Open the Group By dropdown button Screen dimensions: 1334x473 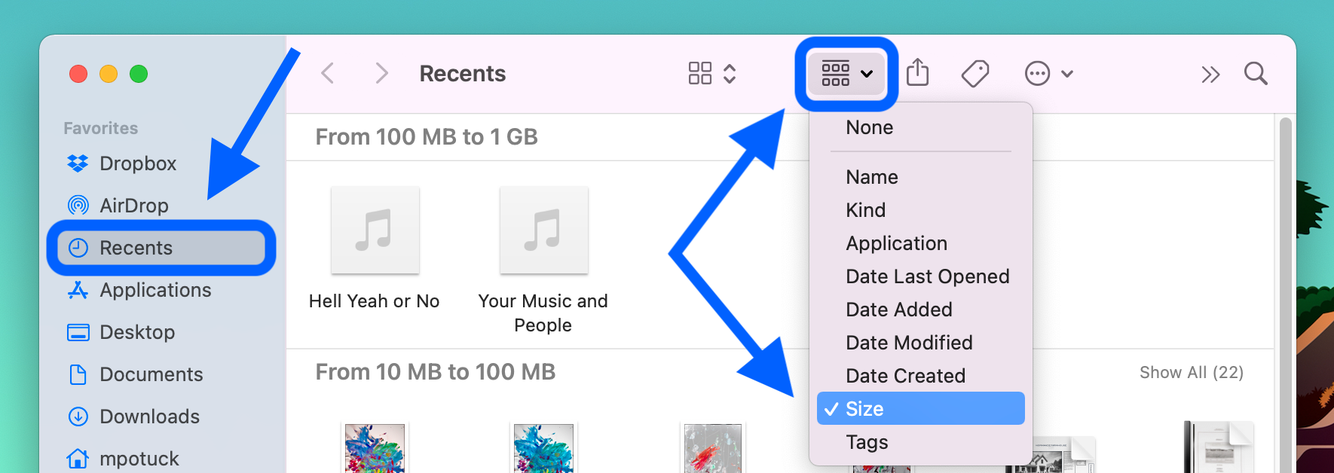click(x=846, y=73)
